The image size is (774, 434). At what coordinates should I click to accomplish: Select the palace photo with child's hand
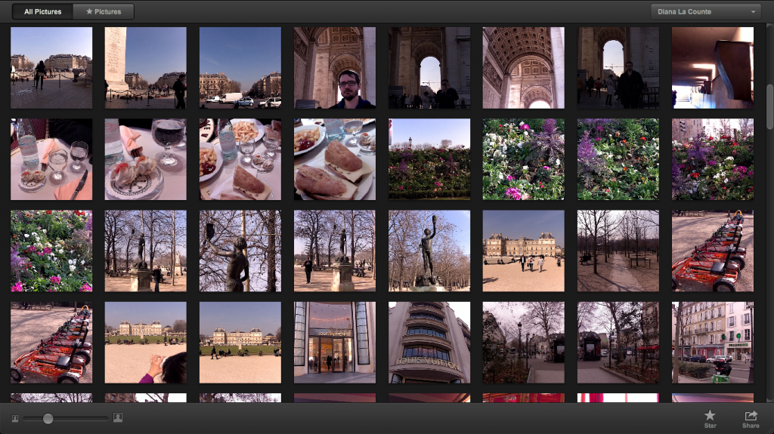click(x=146, y=343)
